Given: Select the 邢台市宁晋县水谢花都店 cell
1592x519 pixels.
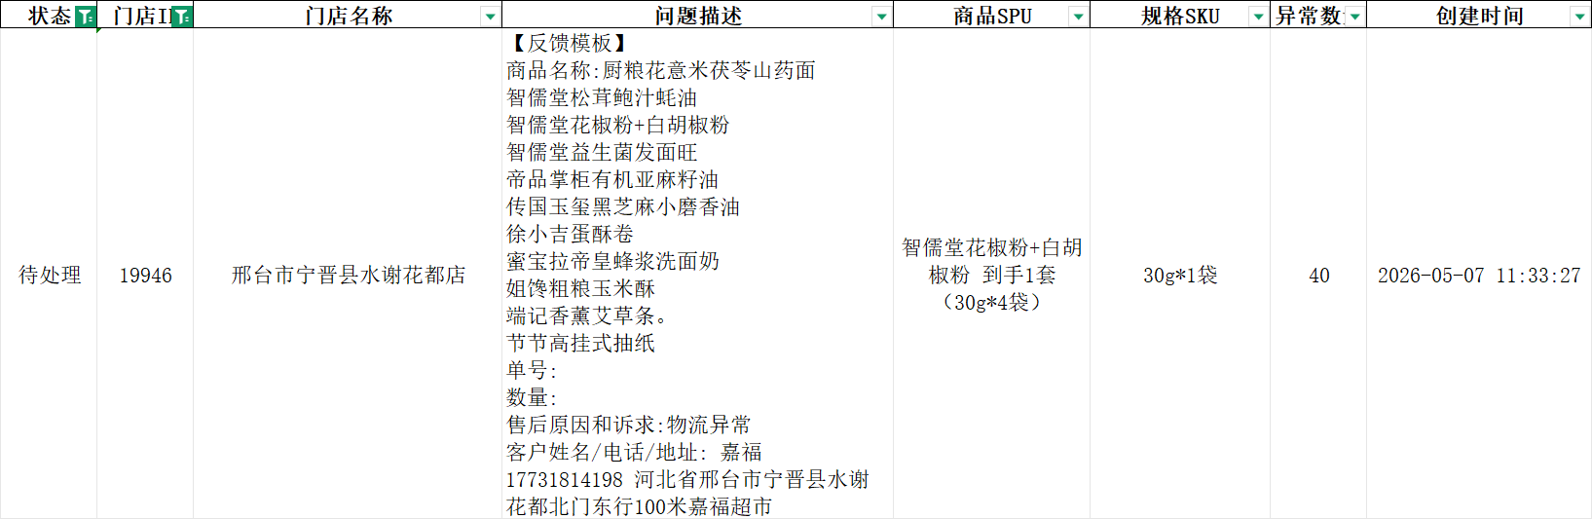Looking at the screenshot, I should click(348, 275).
